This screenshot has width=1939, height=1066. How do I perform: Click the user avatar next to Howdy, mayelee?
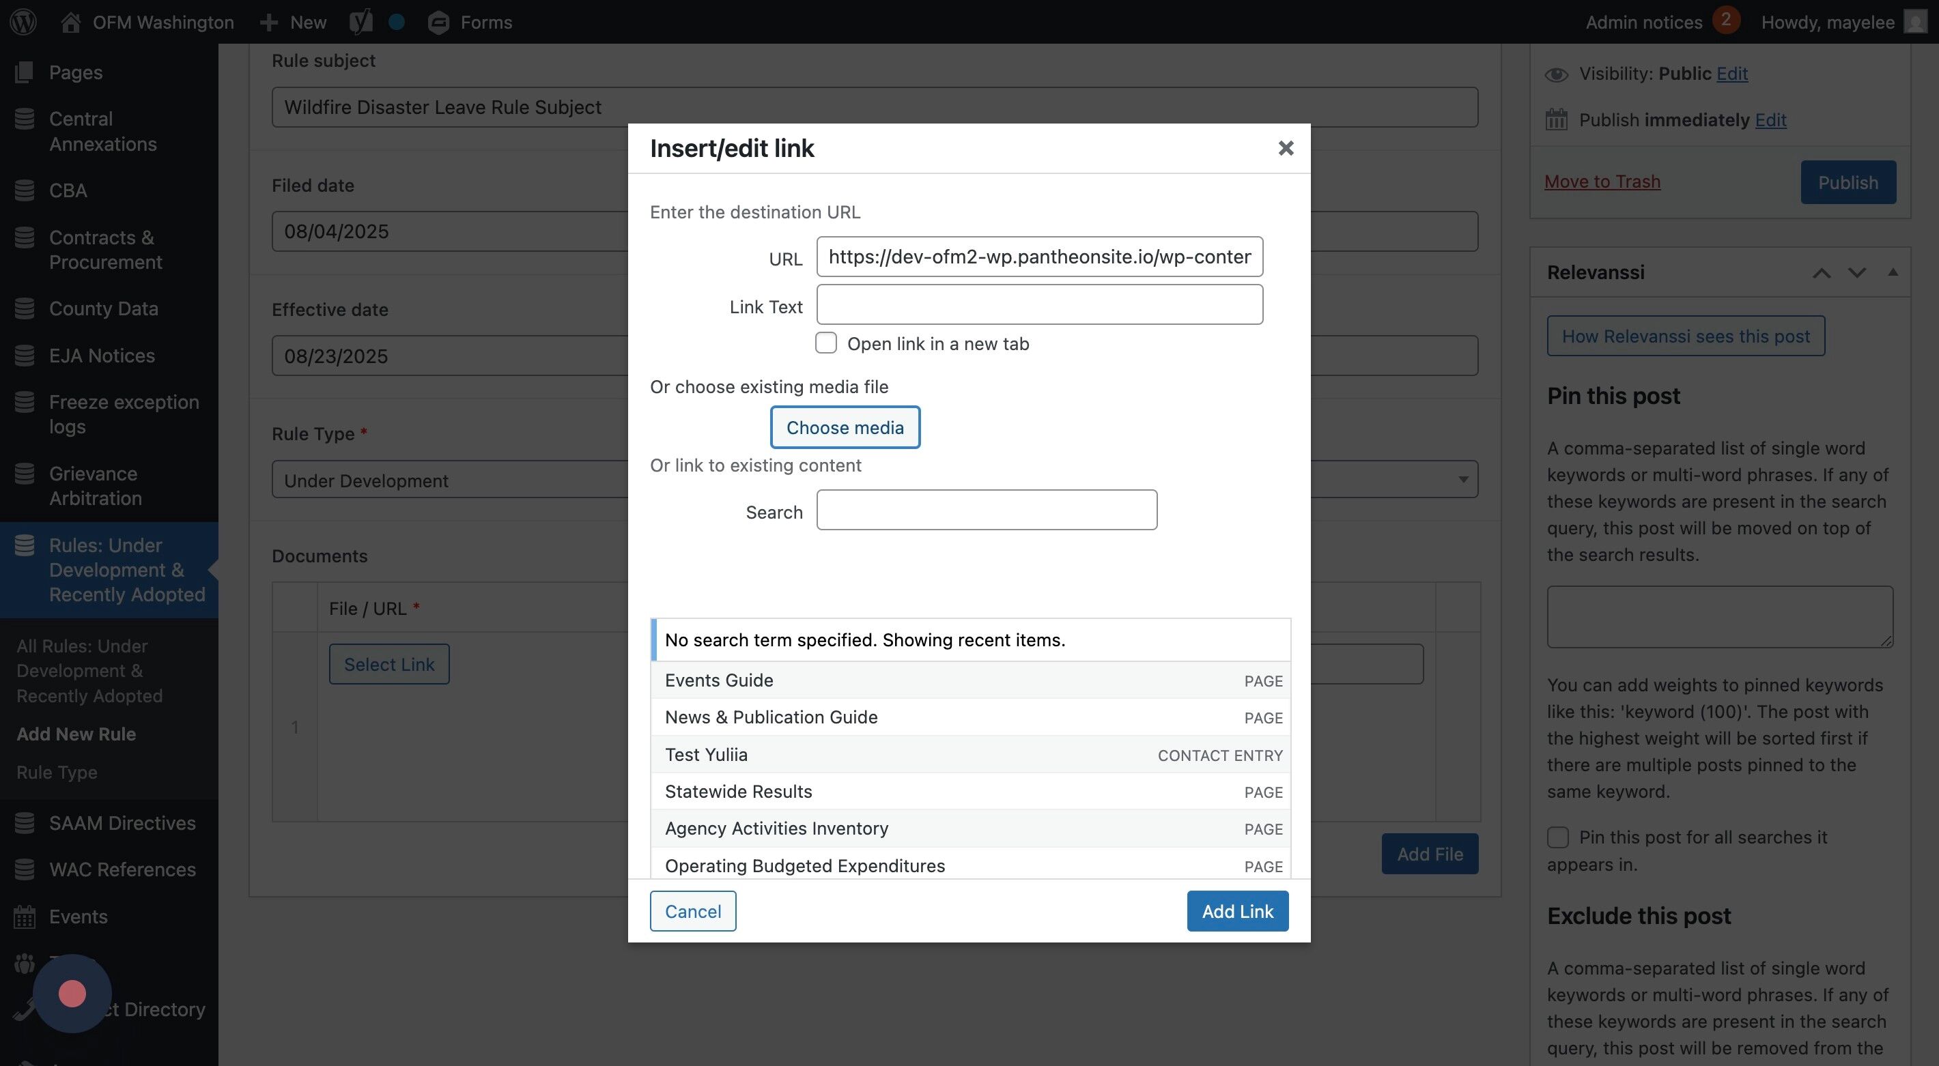point(1916,22)
